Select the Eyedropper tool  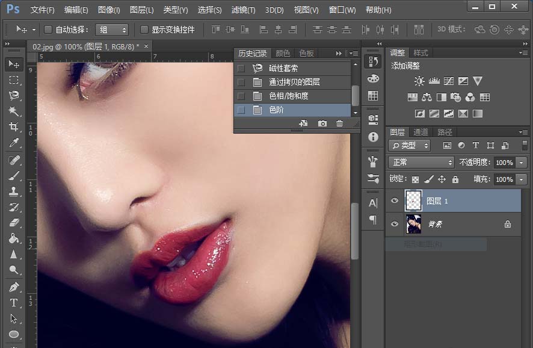14,143
